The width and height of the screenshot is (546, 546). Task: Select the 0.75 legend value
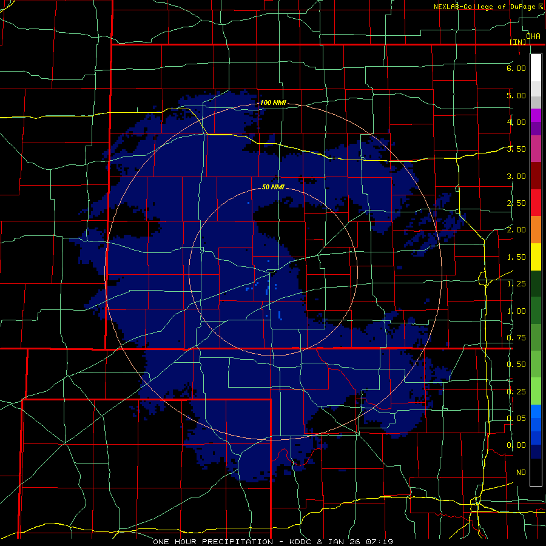click(516, 338)
